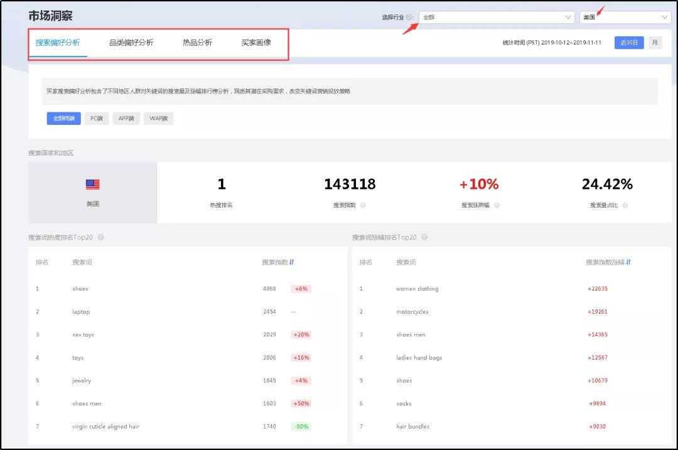678x450 pixels.
Task: Expand the 美国 country selector
Action: click(x=625, y=17)
